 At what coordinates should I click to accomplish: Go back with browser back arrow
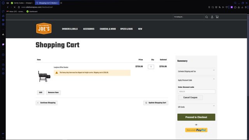tap(8, 7)
